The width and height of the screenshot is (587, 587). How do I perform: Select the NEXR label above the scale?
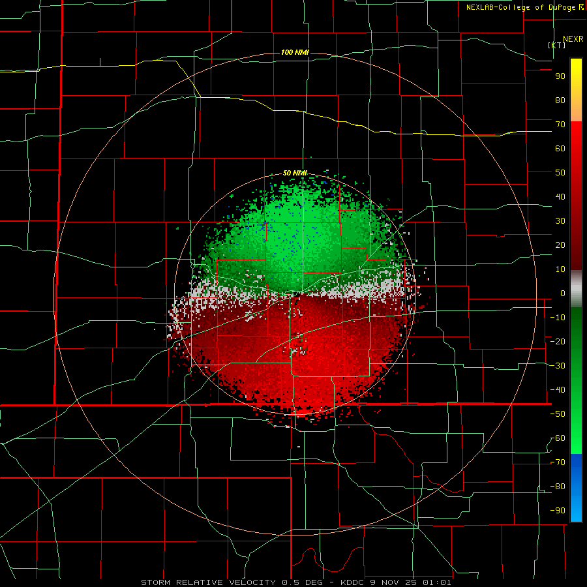(x=573, y=39)
